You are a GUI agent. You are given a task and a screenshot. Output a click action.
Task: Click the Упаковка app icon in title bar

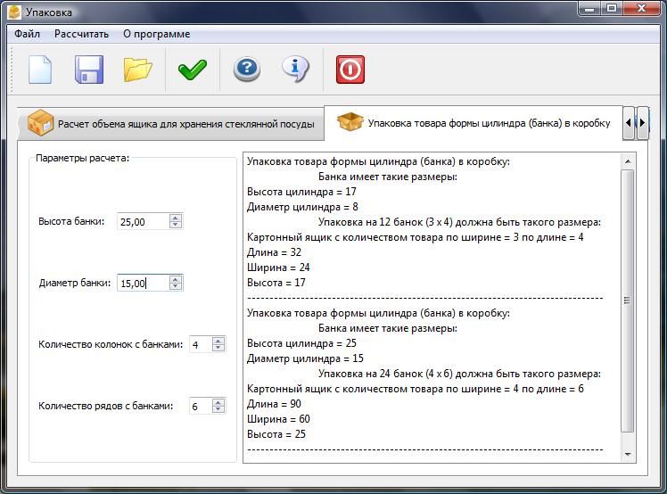point(13,12)
